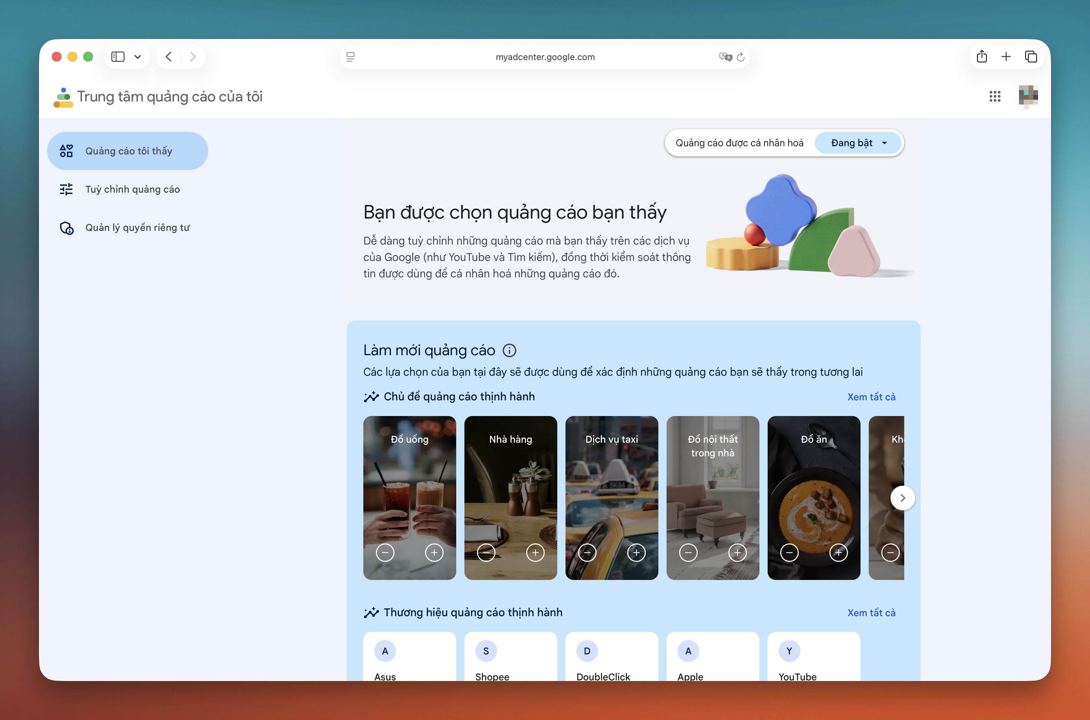Click plus on the Đồ uống card
The width and height of the screenshot is (1090, 720).
pyautogui.click(x=434, y=552)
